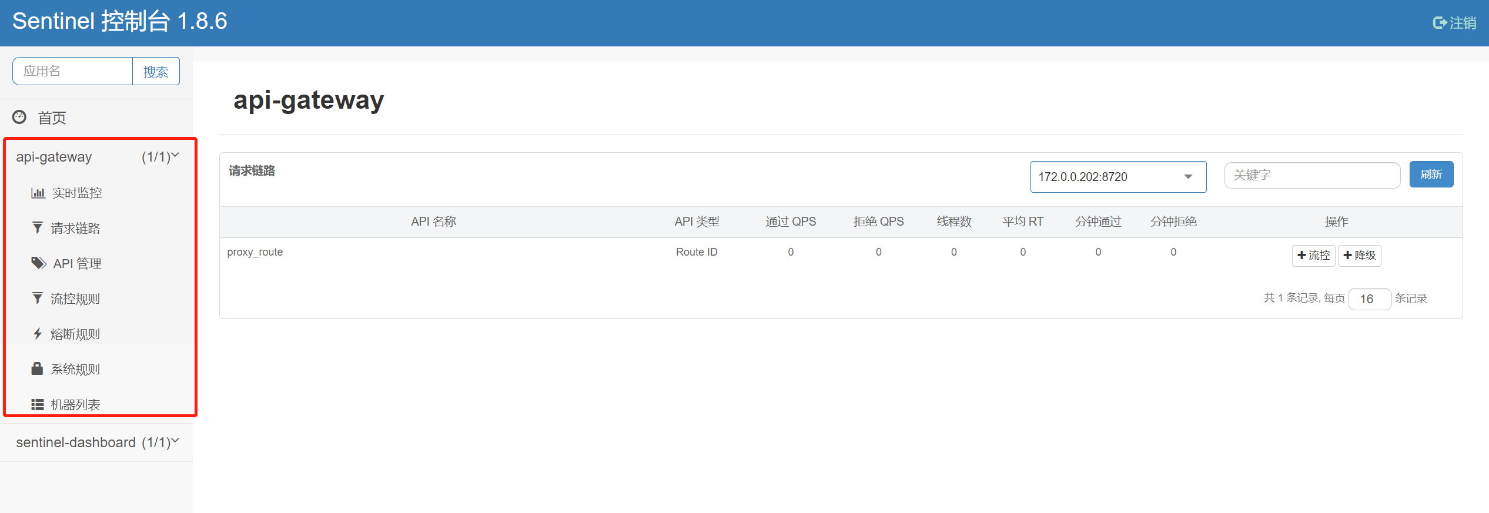Click the api-gateway page heading
1489x513 pixels.
click(309, 100)
